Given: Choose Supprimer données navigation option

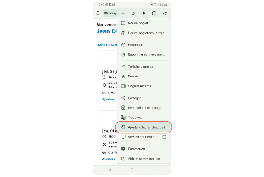Looking at the screenshot, I should point(146,55).
